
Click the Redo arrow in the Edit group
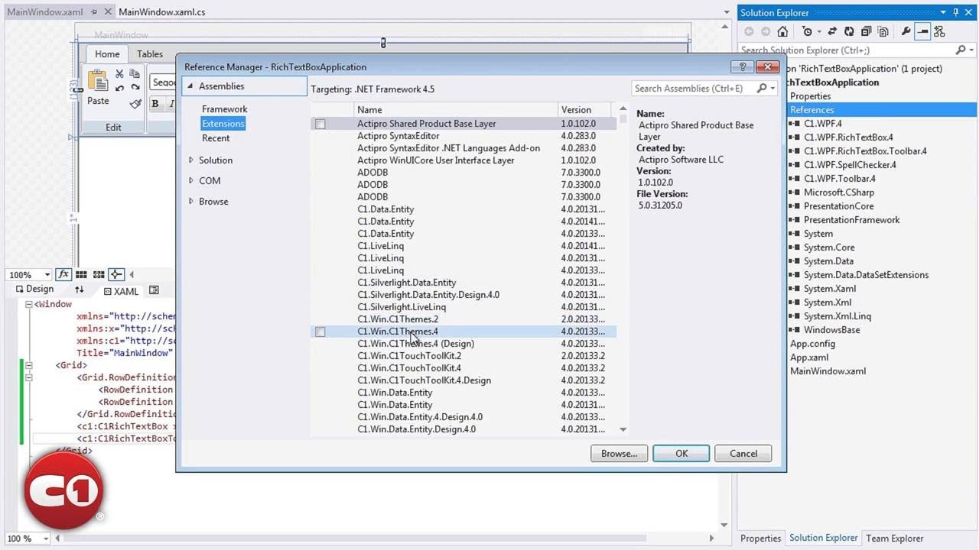click(135, 88)
